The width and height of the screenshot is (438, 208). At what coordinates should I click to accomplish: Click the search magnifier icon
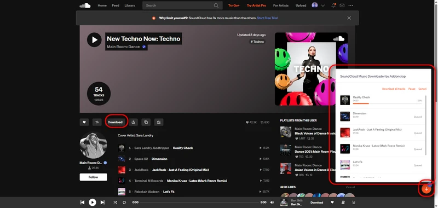(x=216, y=5)
